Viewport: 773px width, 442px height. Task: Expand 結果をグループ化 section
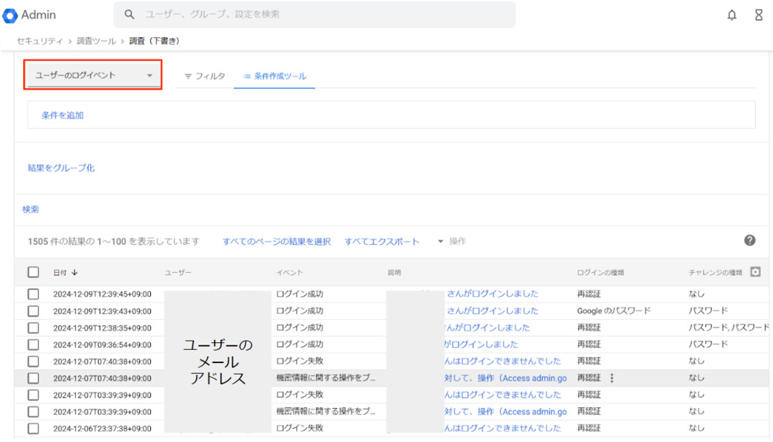click(x=61, y=168)
